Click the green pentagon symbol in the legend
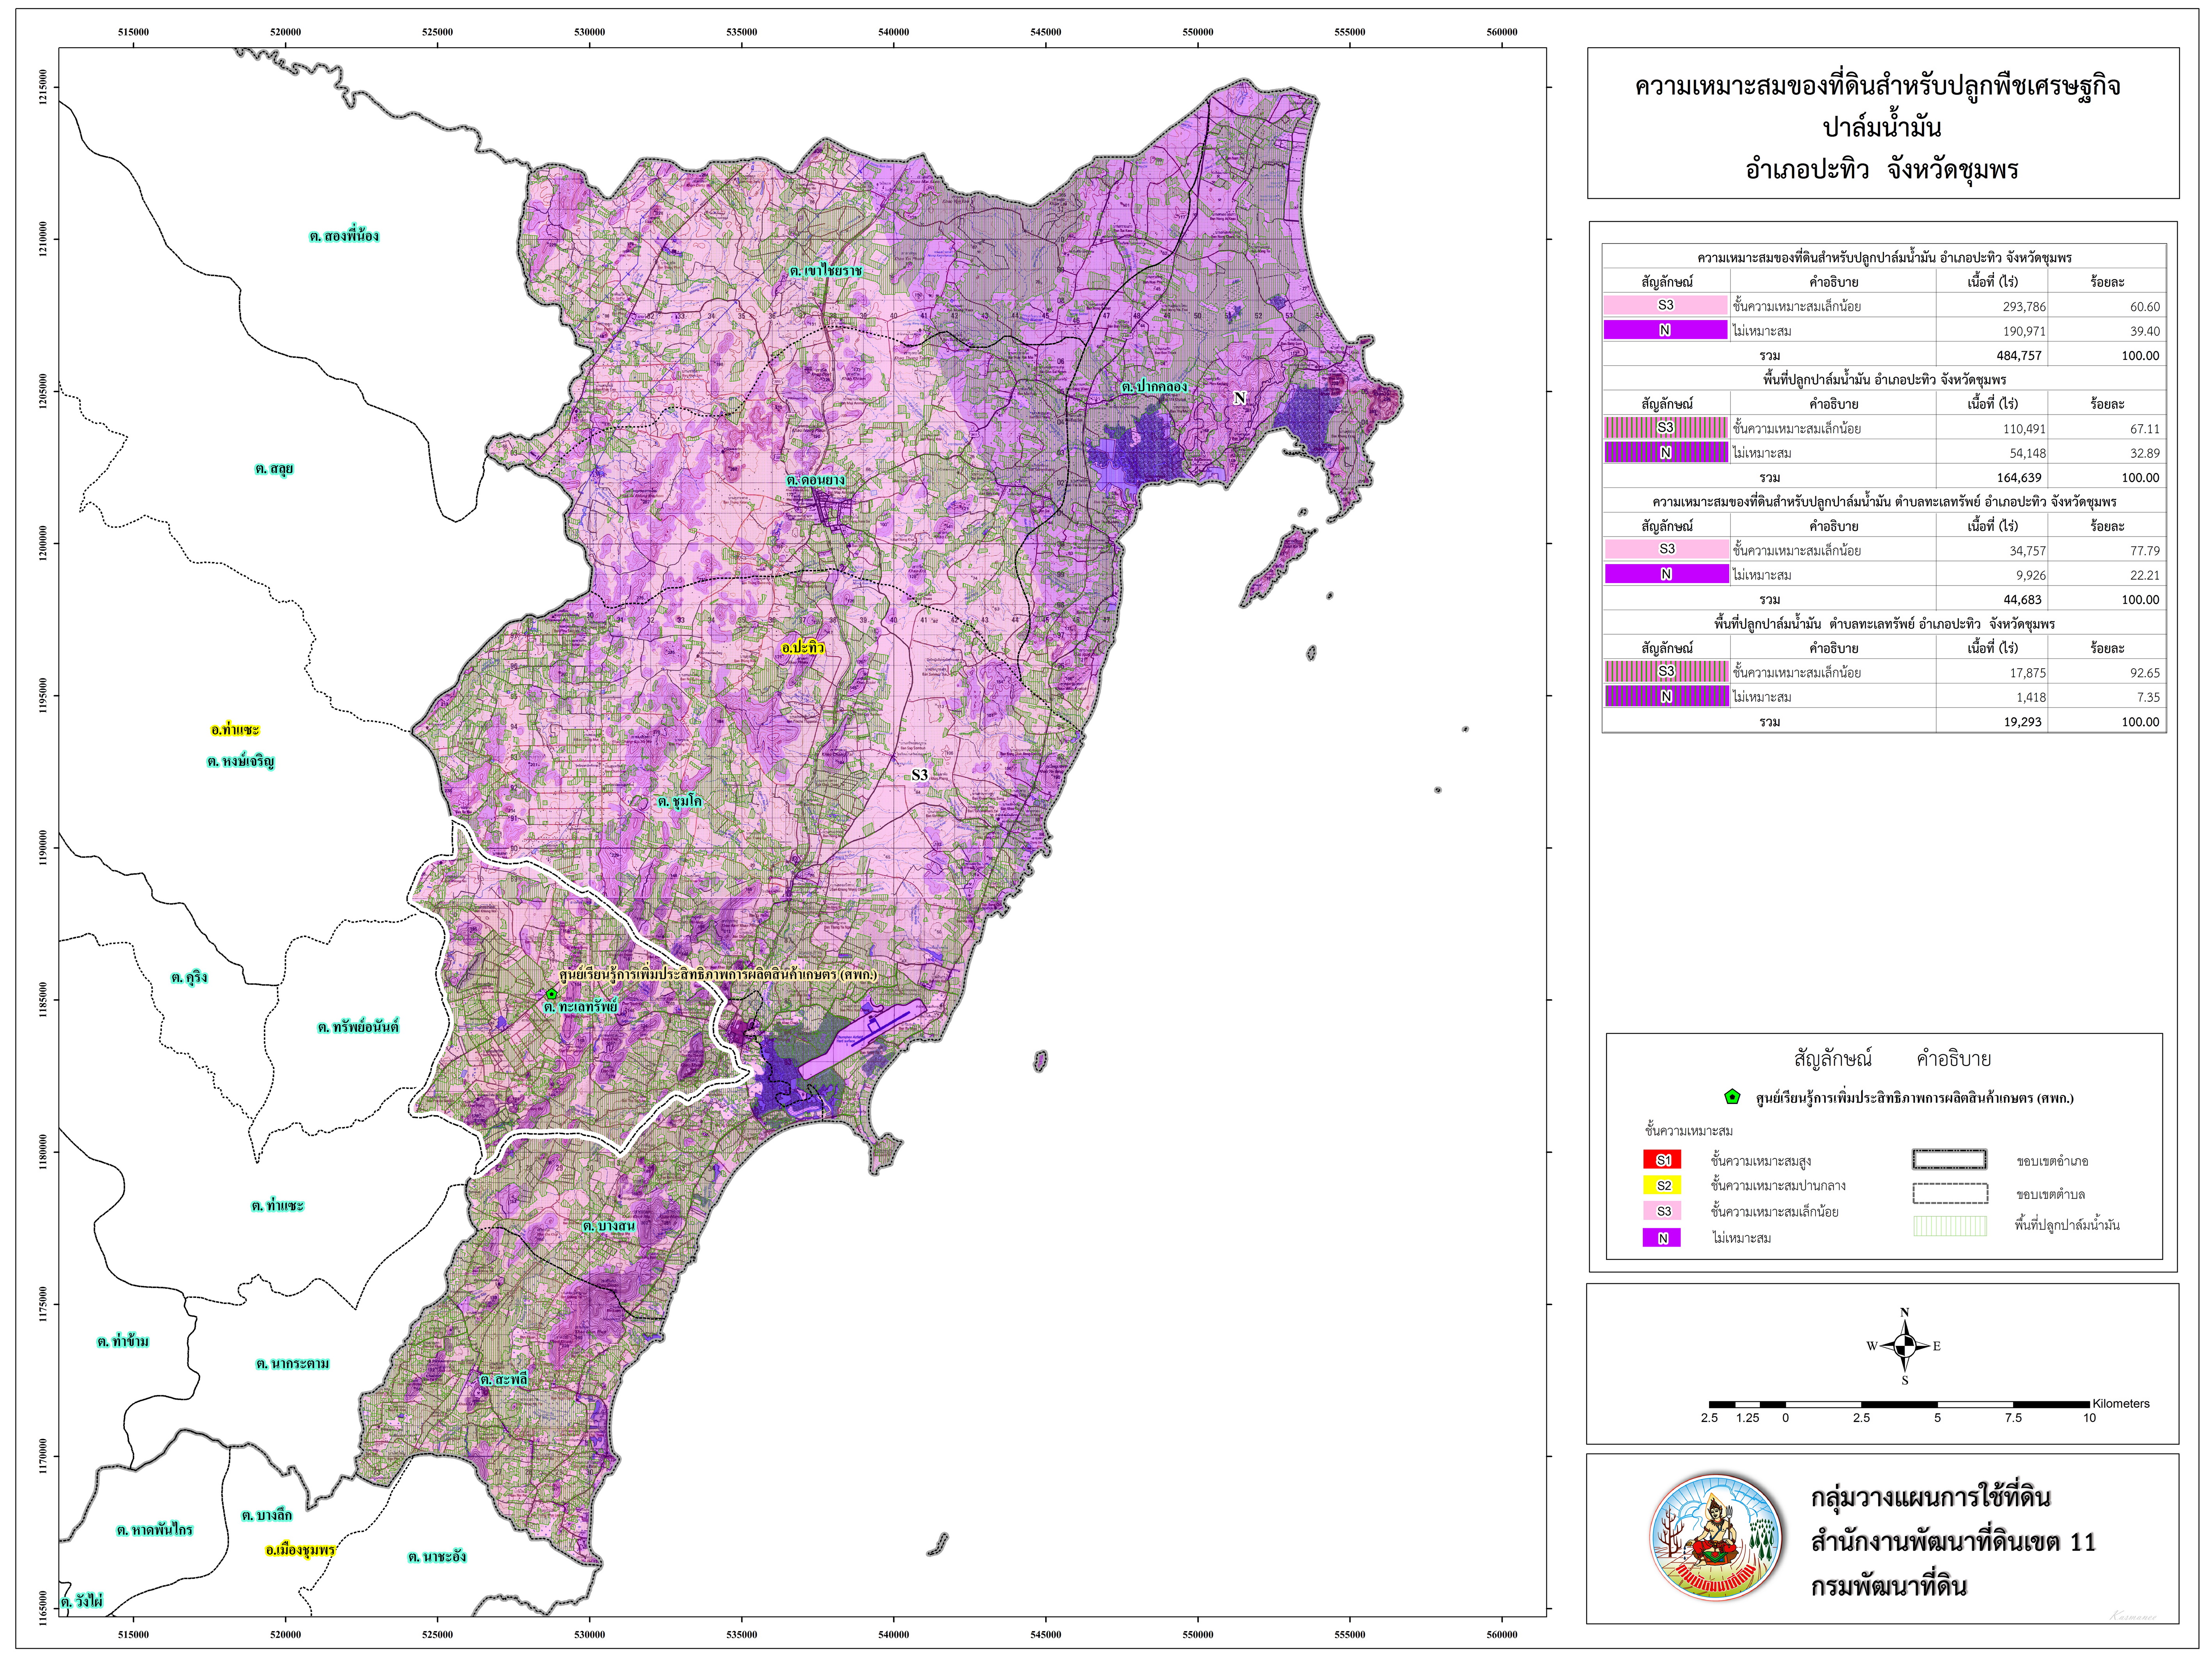 point(1732,1098)
